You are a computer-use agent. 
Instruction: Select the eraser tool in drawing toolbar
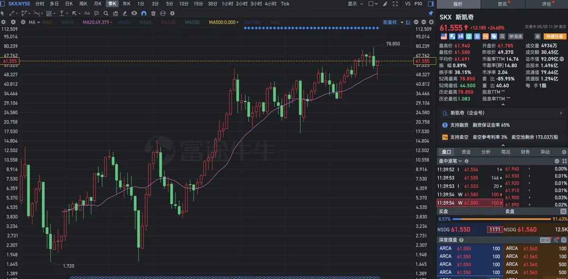[x=125, y=13]
